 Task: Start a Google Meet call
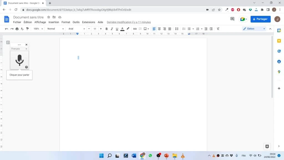click(x=244, y=19)
